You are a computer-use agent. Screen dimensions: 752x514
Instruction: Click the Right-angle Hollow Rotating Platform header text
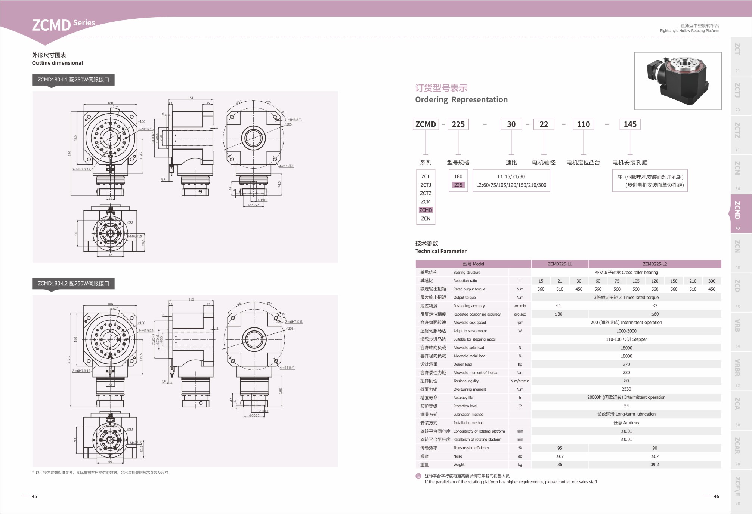point(689,31)
